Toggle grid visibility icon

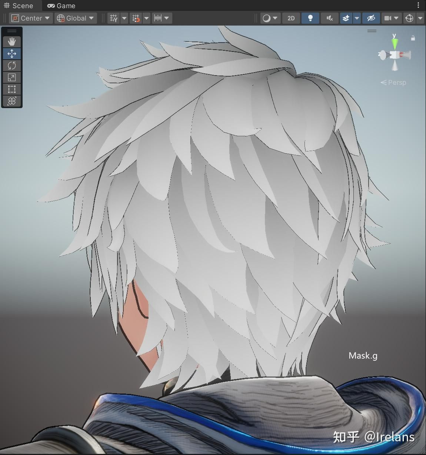click(x=114, y=18)
